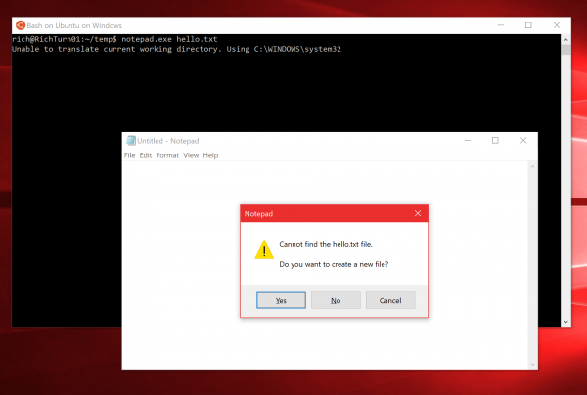Click the Notepad scrollbar down arrow

[x=533, y=365]
